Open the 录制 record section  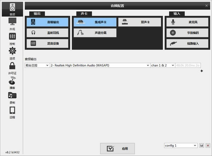[x=12, y=97]
